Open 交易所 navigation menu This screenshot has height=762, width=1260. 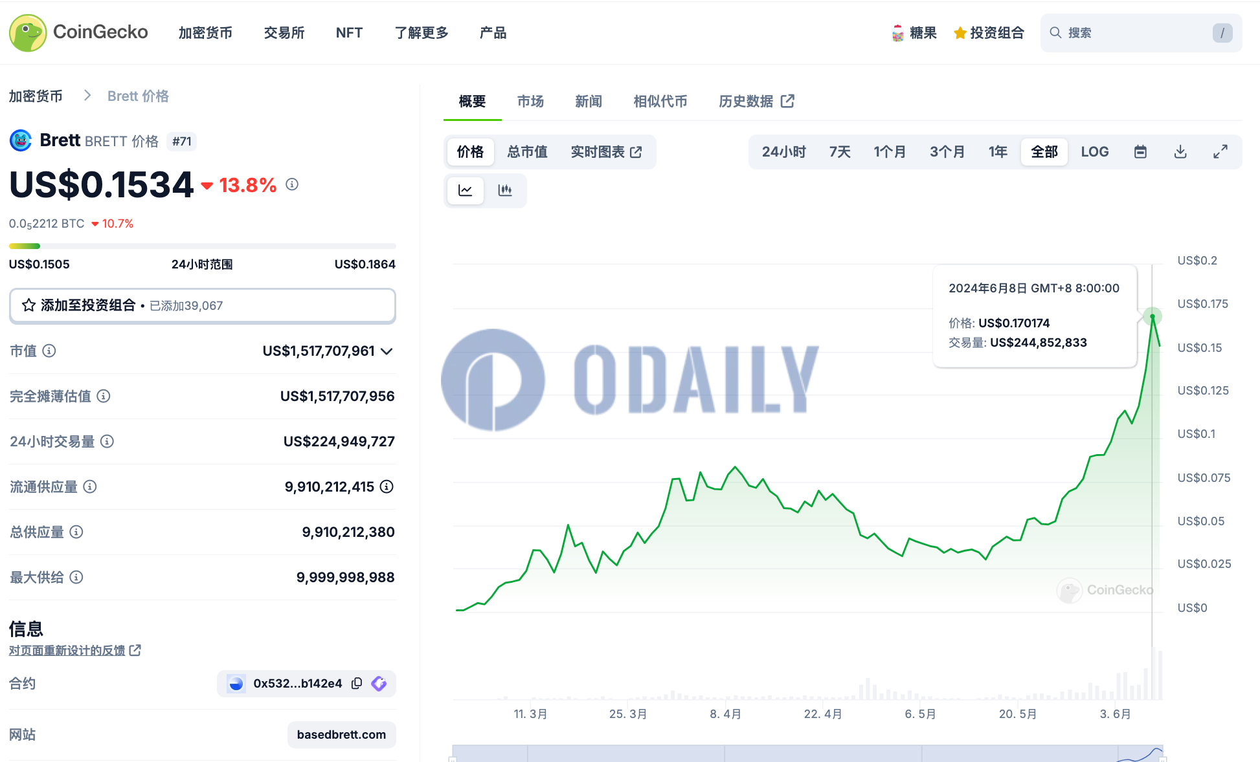tap(284, 33)
